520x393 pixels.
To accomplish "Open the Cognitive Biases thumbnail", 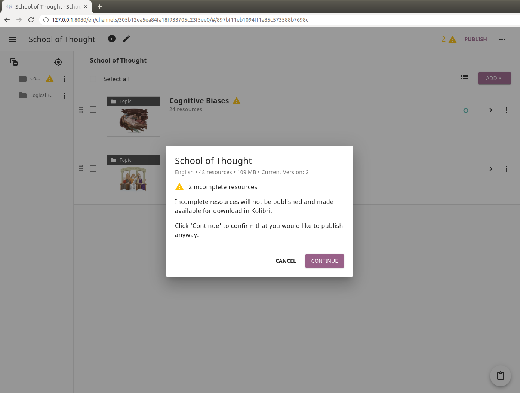I will pos(133,116).
